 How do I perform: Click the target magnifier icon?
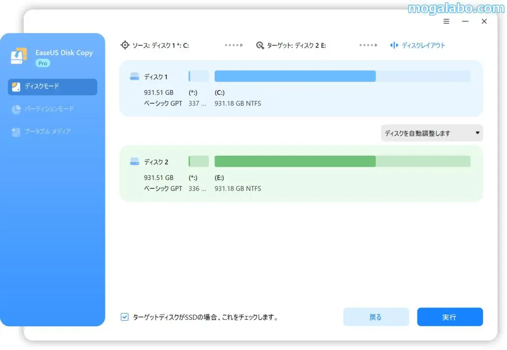[260, 45]
